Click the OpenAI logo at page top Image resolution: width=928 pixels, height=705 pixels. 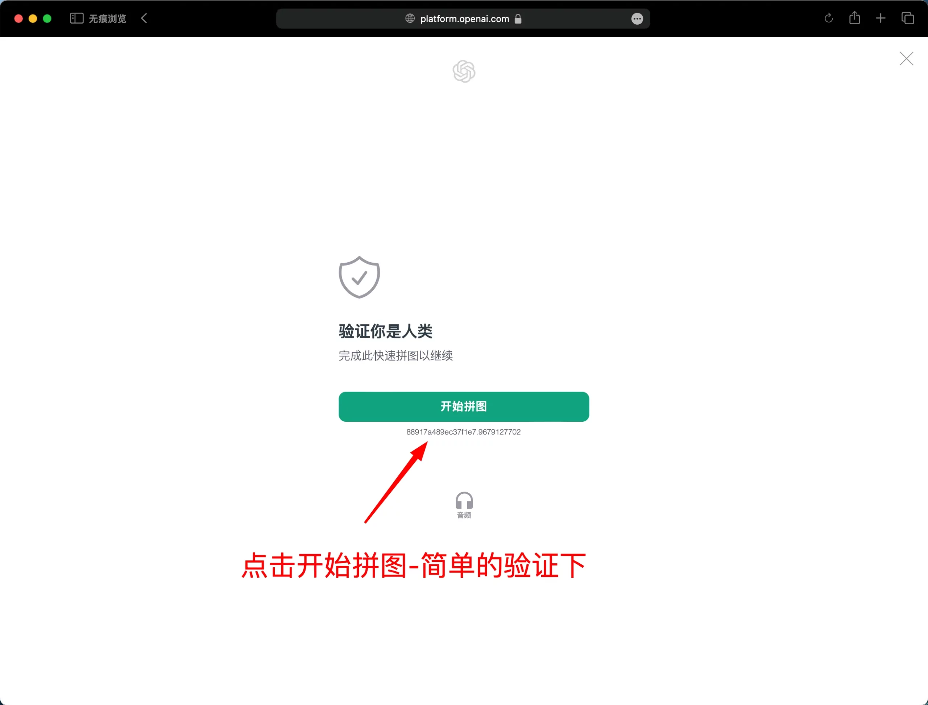point(464,71)
